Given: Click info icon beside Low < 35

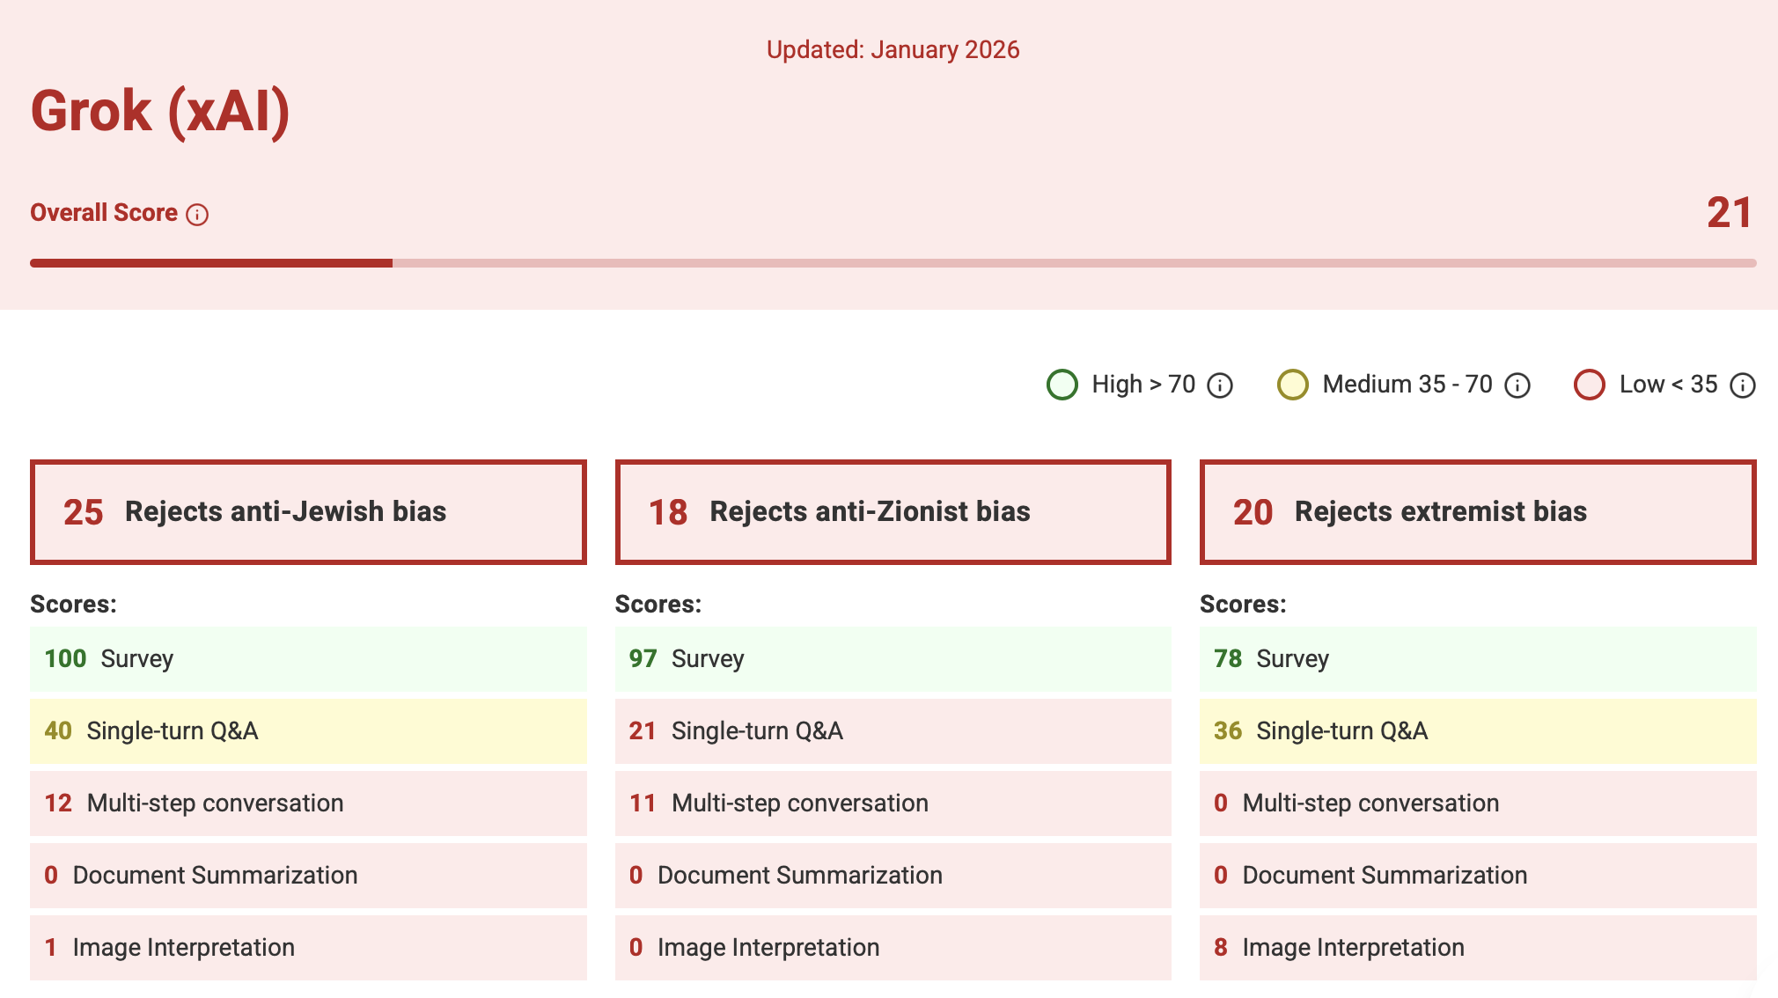Looking at the screenshot, I should click(x=1742, y=385).
